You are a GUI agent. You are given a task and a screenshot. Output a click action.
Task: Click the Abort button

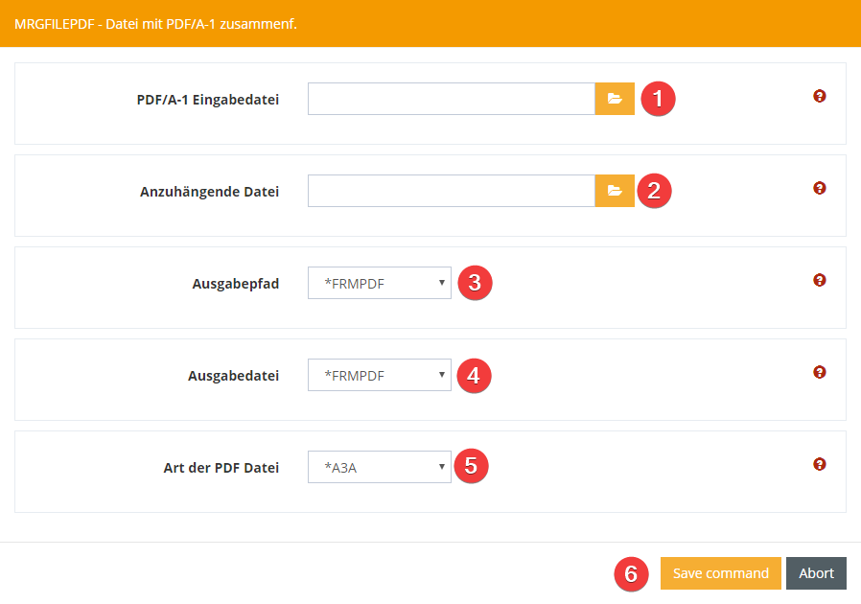[x=816, y=573]
